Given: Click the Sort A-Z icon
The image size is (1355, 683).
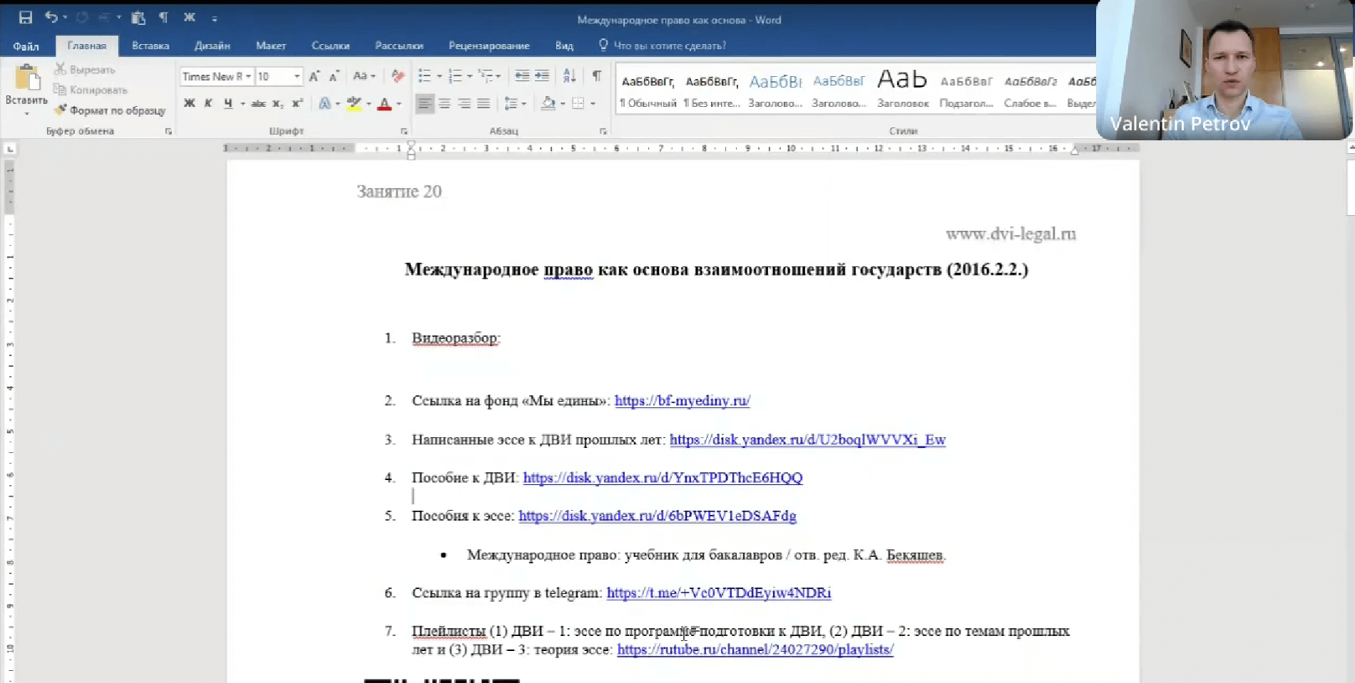Looking at the screenshot, I should tap(569, 76).
